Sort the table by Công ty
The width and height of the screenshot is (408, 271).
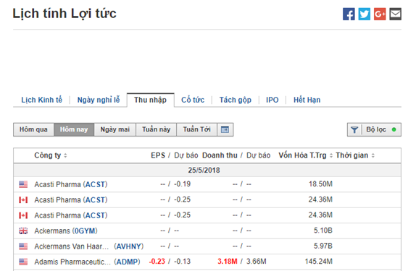(51, 155)
